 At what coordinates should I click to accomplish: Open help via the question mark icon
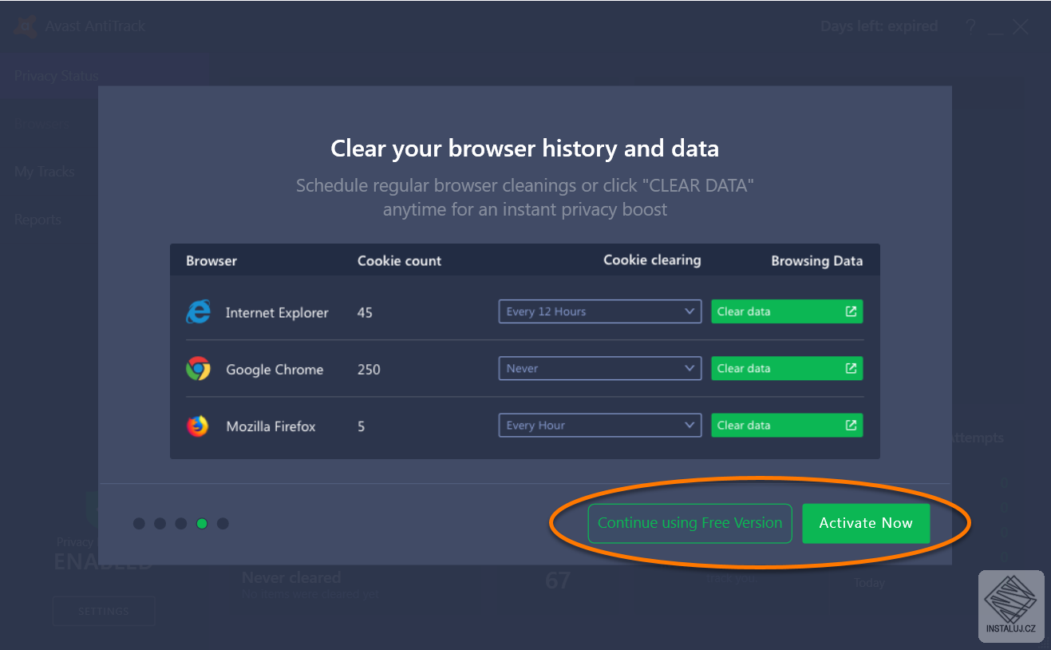[x=970, y=26]
